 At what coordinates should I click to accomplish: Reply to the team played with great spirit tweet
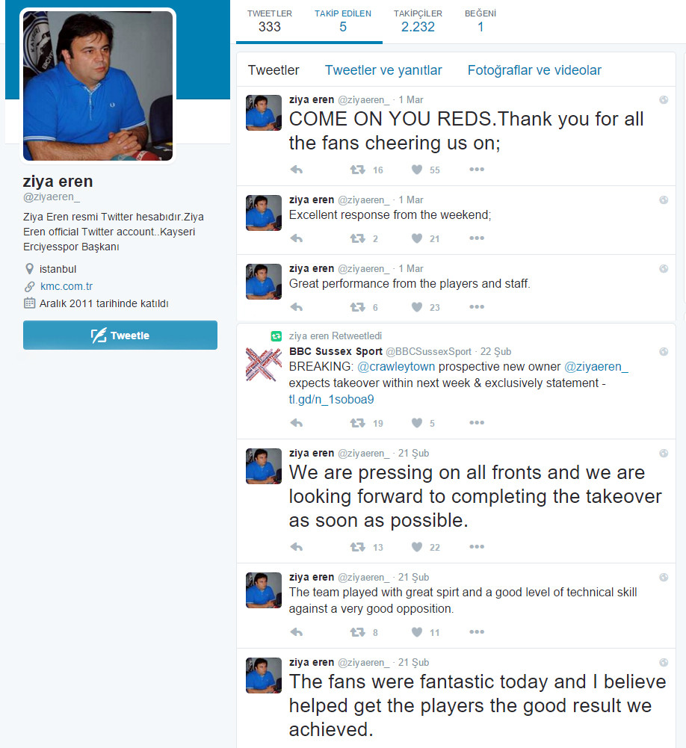pyautogui.click(x=296, y=632)
